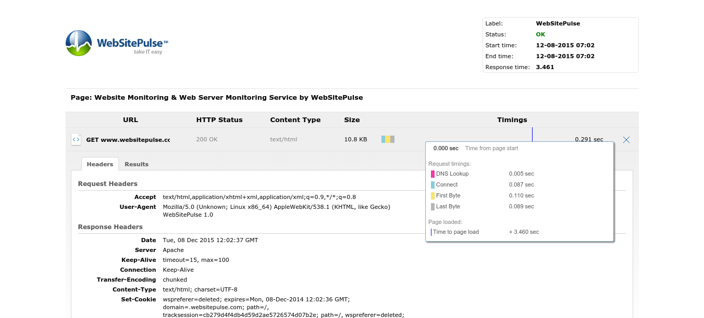Click the blue Connect color swatch
The width and height of the screenshot is (704, 318).
pyautogui.click(x=433, y=185)
